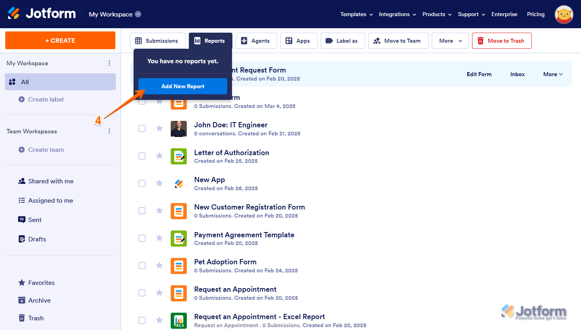The height and width of the screenshot is (330, 581).
Task: Click the Add New Report button
Action: (x=182, y=86)
